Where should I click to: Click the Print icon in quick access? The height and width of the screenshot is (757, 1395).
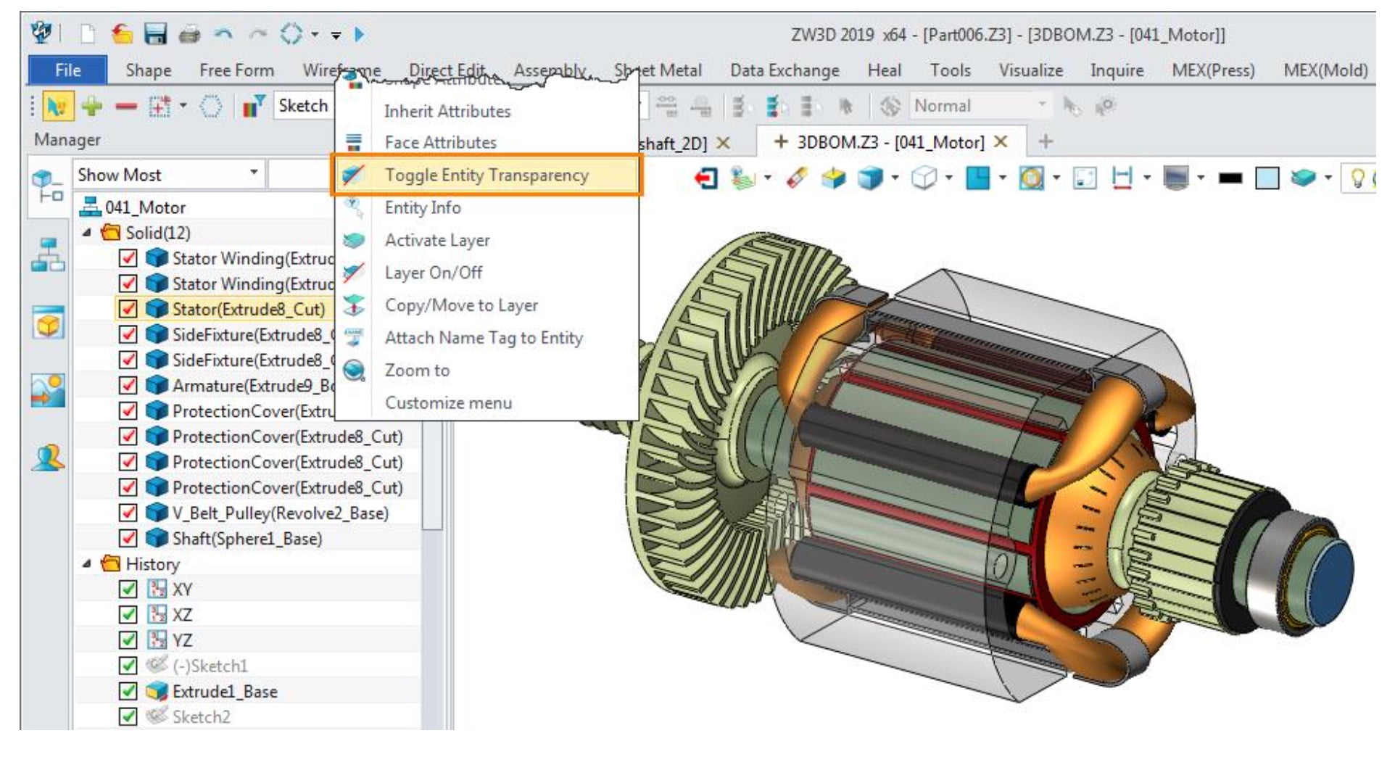pos(189,34)
